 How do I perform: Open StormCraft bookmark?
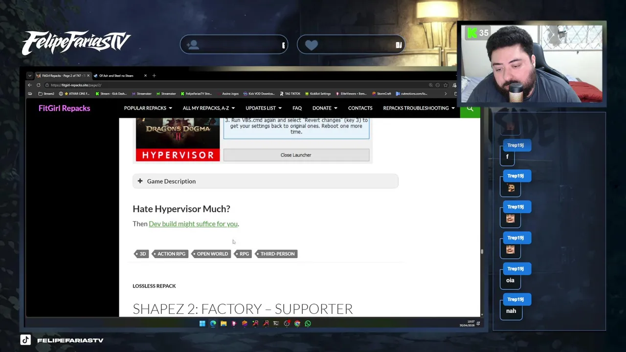point(381,94)
